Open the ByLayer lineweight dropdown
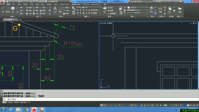199x112 pixels. coord(137,10)
